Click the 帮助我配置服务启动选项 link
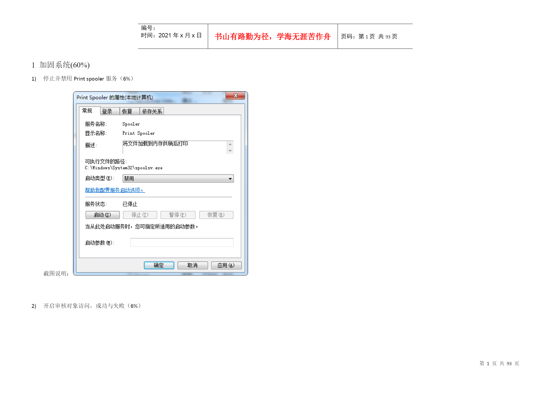 click(x=115, y=190)
